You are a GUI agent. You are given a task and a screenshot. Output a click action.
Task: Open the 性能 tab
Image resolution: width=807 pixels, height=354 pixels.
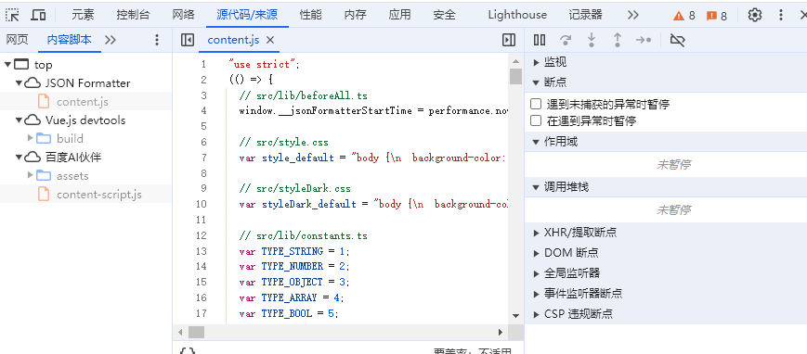click(311, 15)
